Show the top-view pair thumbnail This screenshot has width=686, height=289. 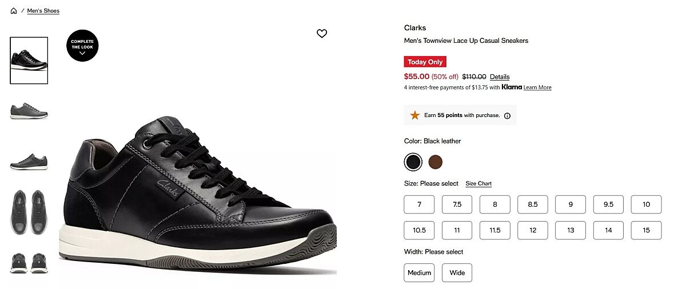(29, 212)
